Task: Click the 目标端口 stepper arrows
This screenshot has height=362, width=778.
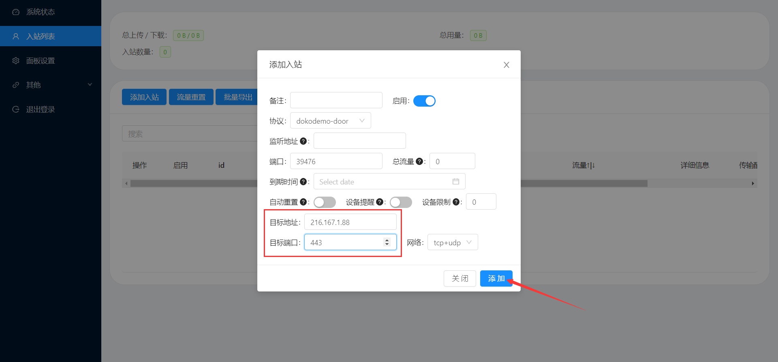Action: point(387,242)
